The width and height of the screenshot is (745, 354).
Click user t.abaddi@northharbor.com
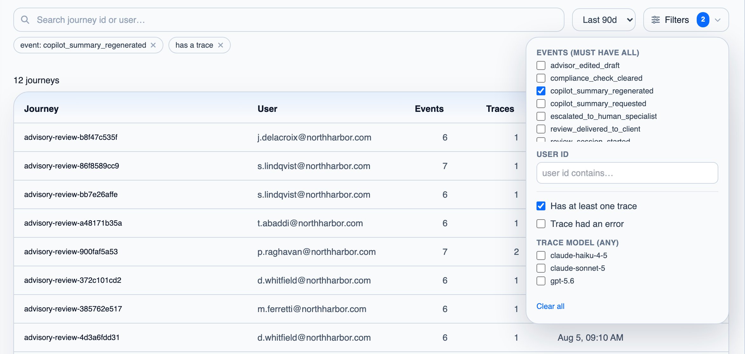click(310, 223)
